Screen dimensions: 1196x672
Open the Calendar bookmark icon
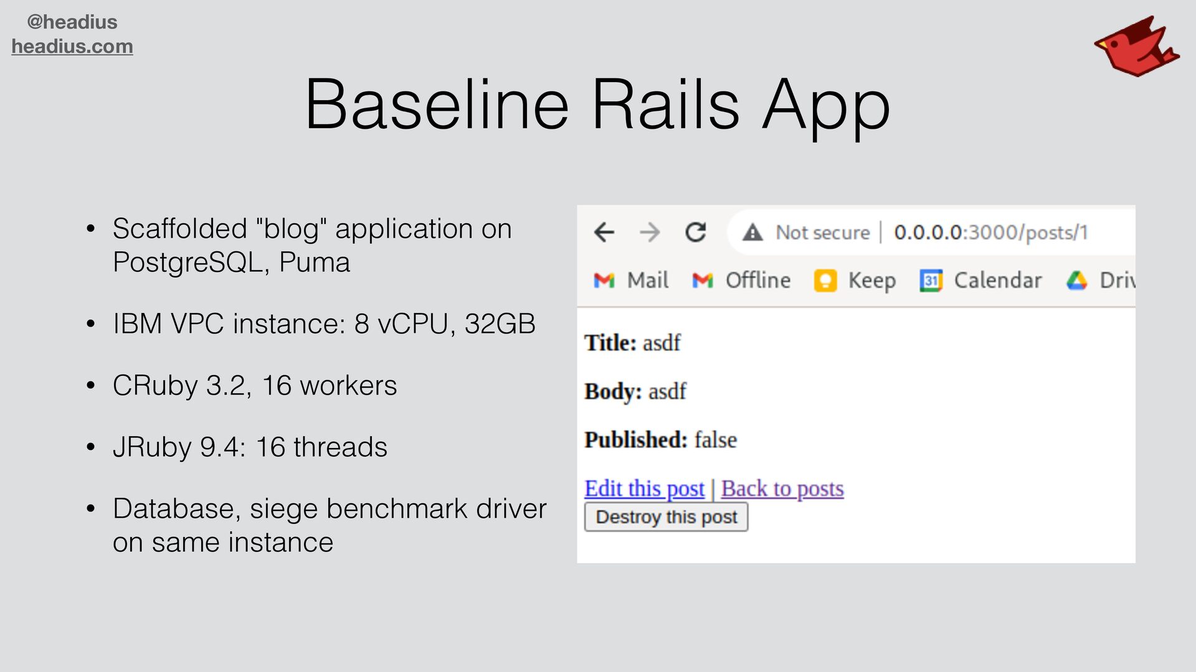click(x=931, y=281)
